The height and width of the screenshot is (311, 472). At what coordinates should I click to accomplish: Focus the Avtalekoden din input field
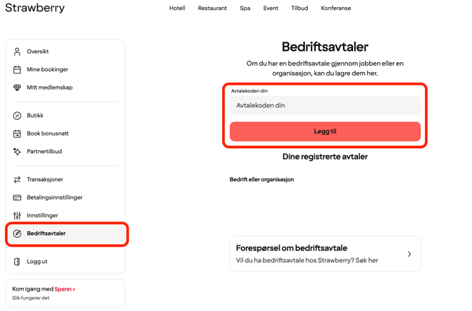point(325,106)
